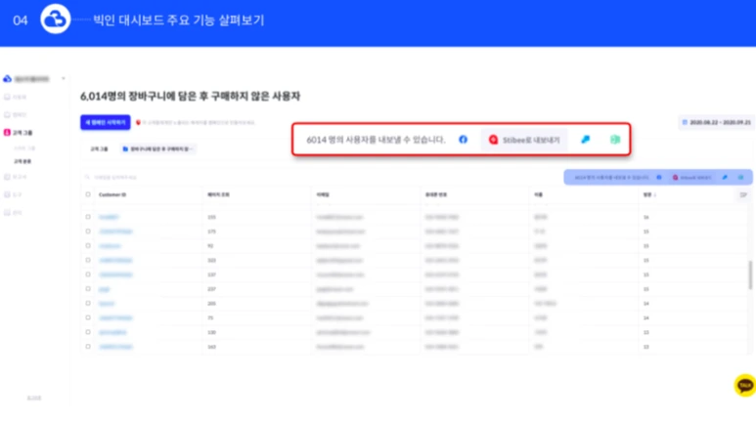756x421 pixels.
Task: Click the blue cloud logo in the sidebar
Action: 7,78
